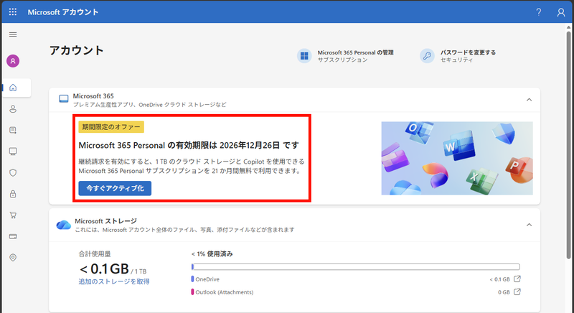Click the Microsoft ストレージ cloud icon
The height and width of the screenshot is (313, 574).
click(x=64, y=225)
